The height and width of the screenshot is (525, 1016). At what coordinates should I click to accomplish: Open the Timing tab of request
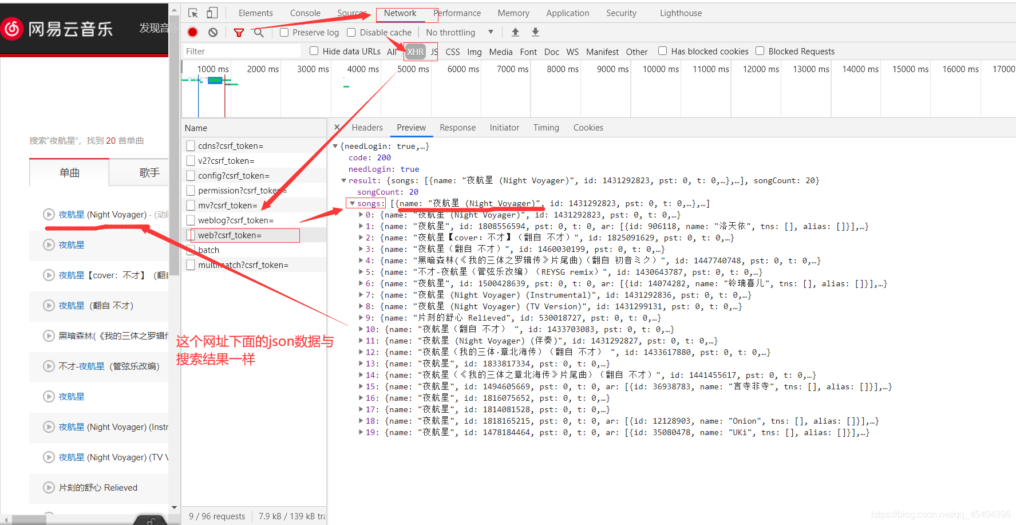pos(546,128)
